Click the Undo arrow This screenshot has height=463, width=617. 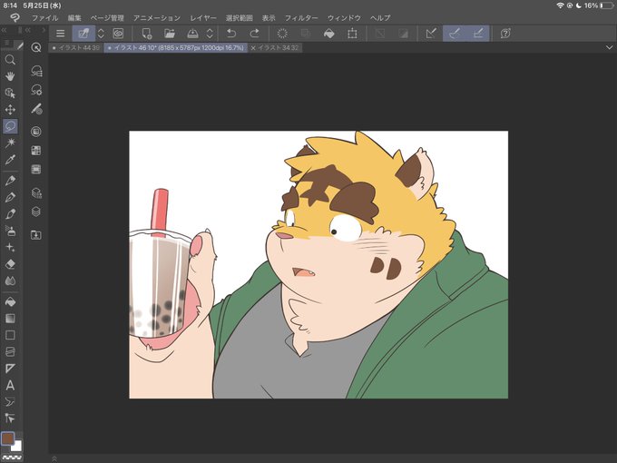pos(231,34)
